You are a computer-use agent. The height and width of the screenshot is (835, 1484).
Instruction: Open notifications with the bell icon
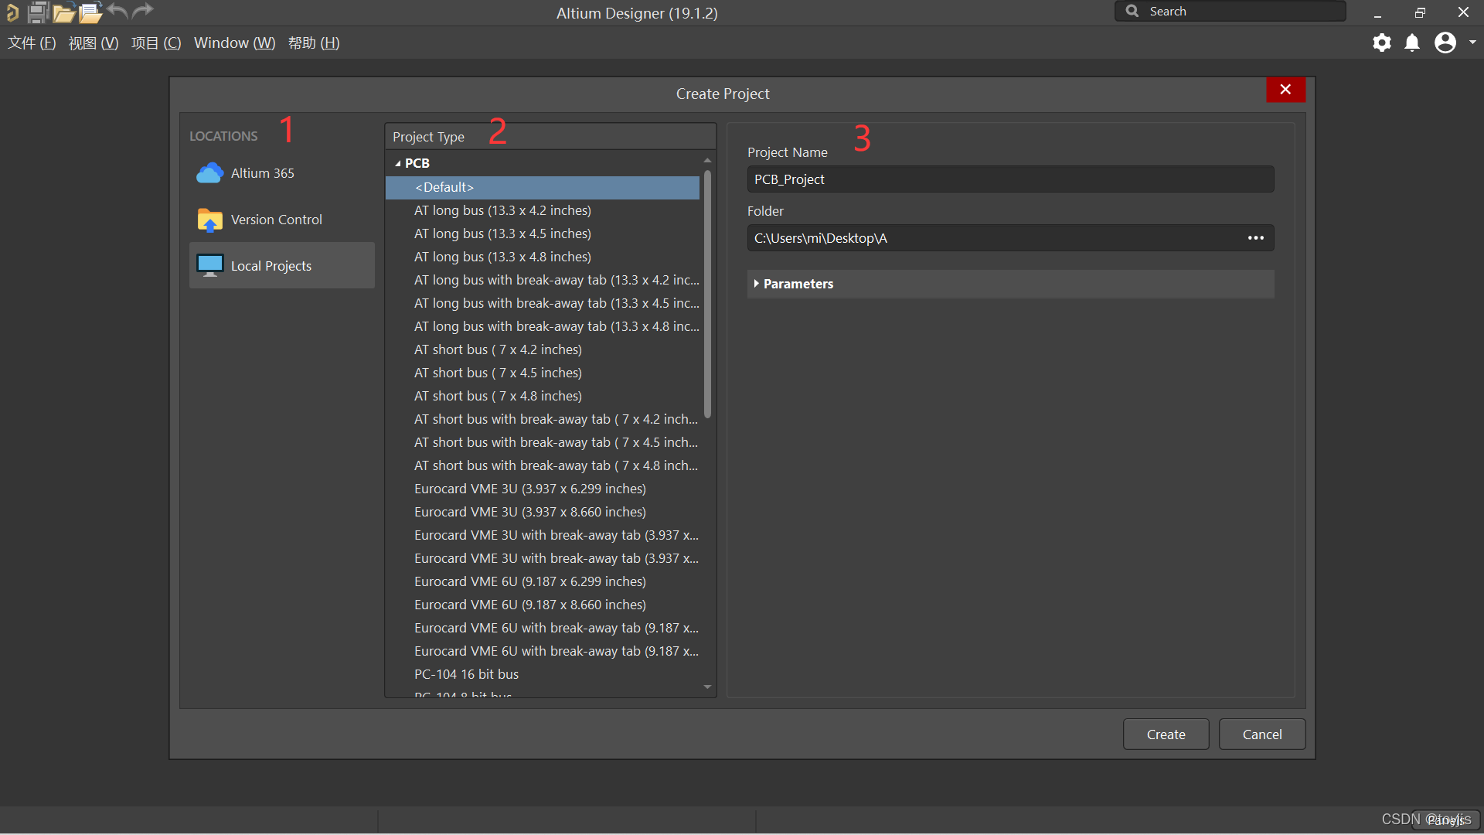point(1412,43)
